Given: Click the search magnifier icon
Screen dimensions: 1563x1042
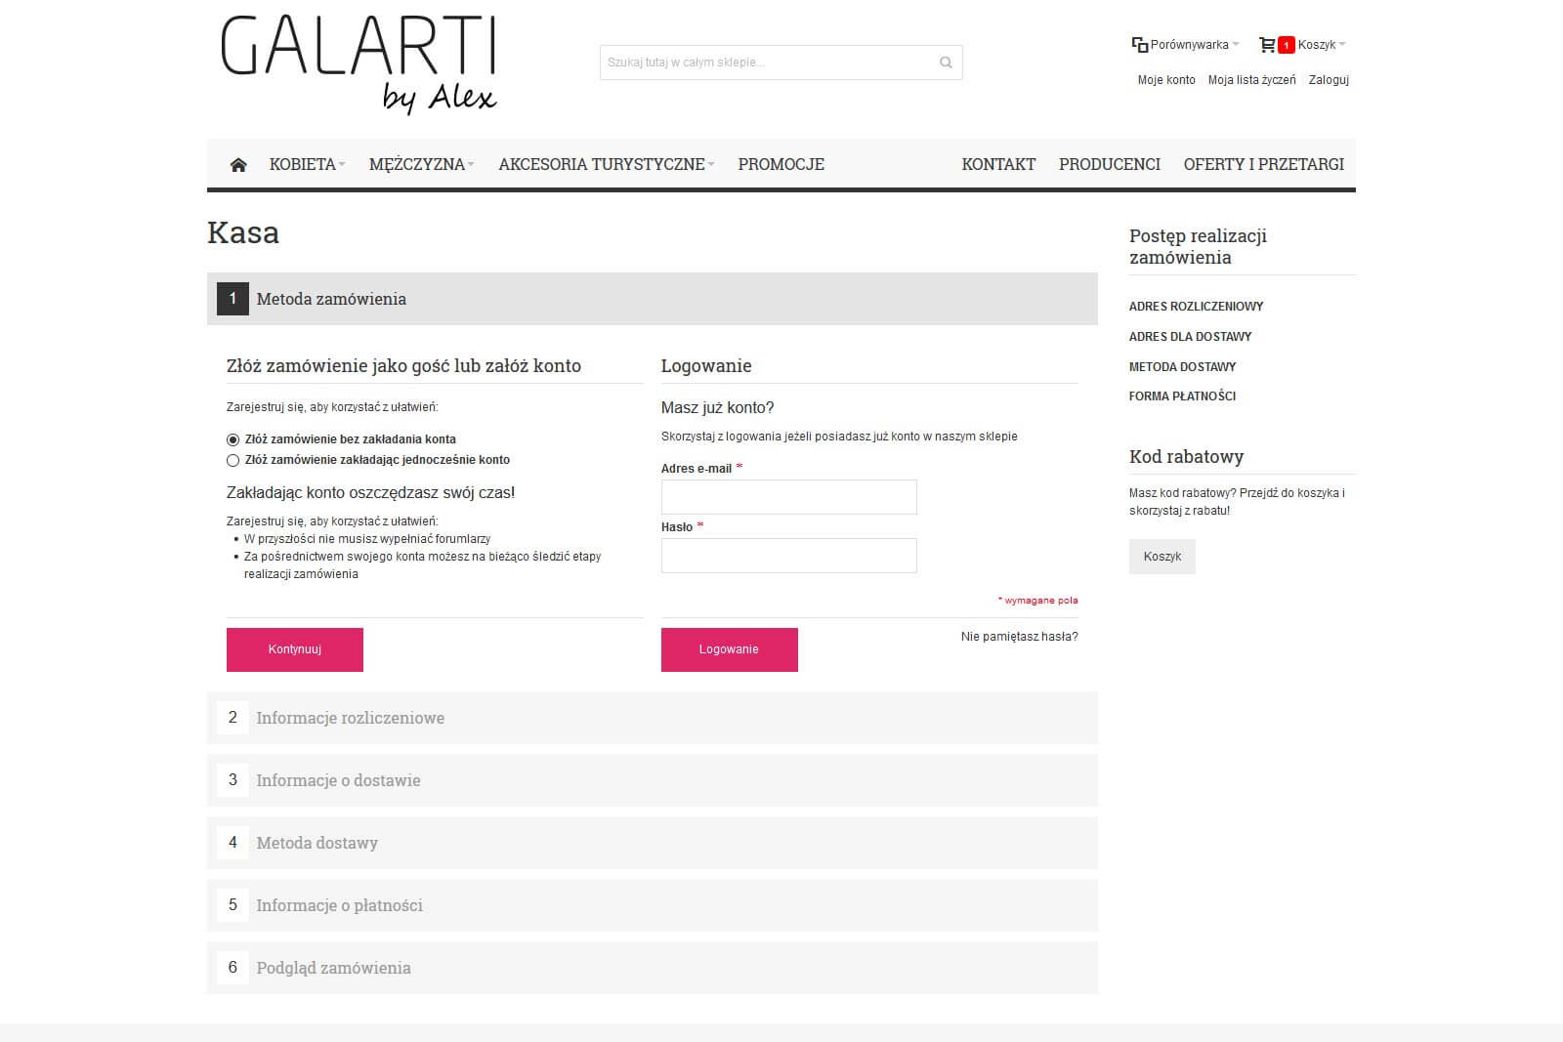Looking at the screenshot, I should click(945, 63).
